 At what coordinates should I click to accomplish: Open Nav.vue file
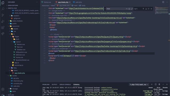[x=20, y=47]
